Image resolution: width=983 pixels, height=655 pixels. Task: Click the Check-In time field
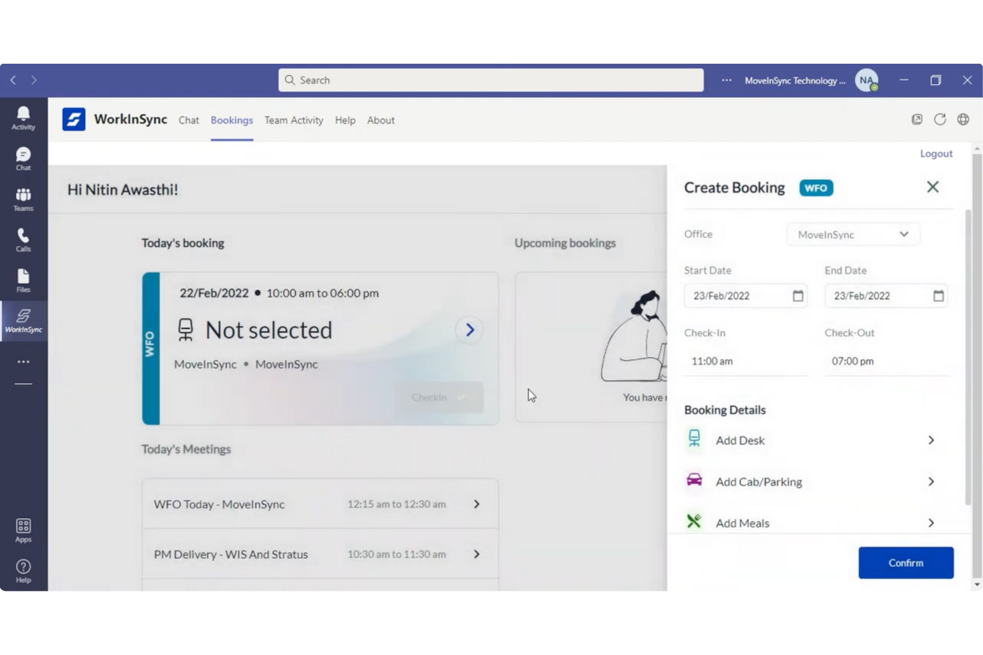[745, 361]
